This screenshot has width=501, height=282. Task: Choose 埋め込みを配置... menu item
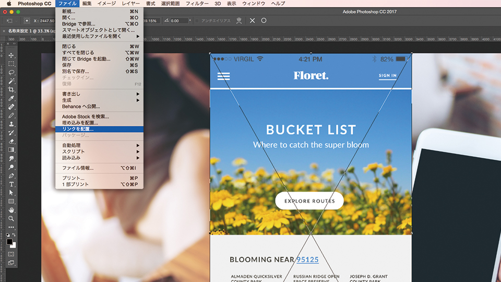[99, 123]
